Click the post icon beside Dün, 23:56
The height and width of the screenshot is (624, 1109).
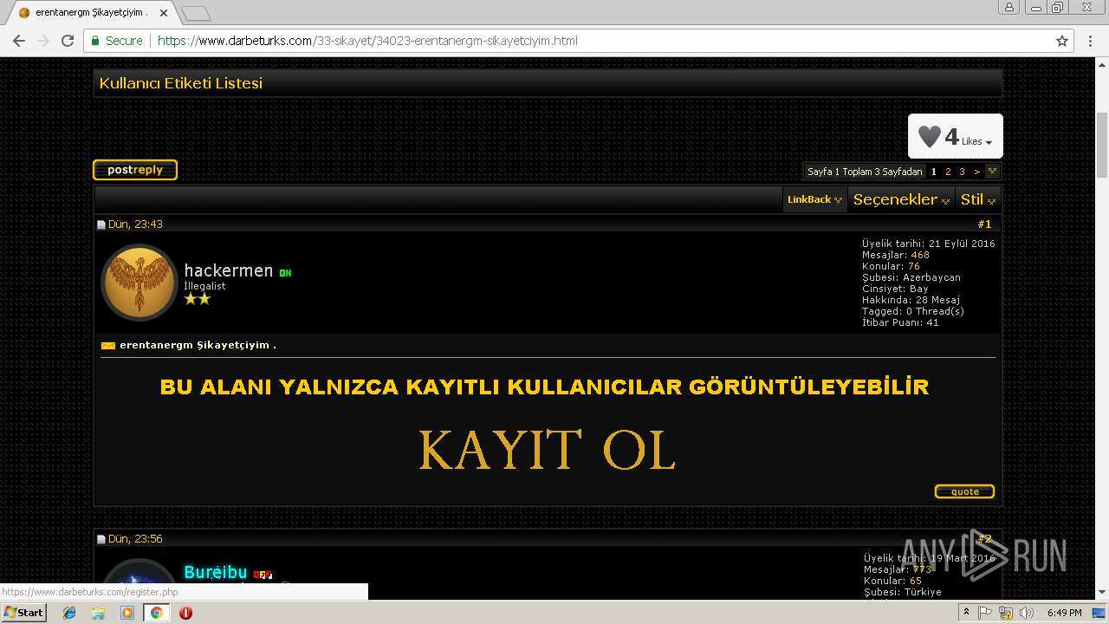101,540
